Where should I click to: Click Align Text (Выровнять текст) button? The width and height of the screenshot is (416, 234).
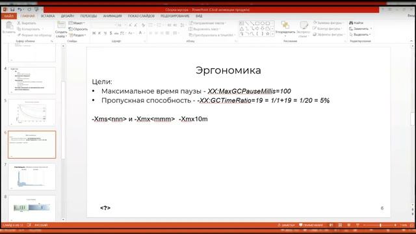205,29
